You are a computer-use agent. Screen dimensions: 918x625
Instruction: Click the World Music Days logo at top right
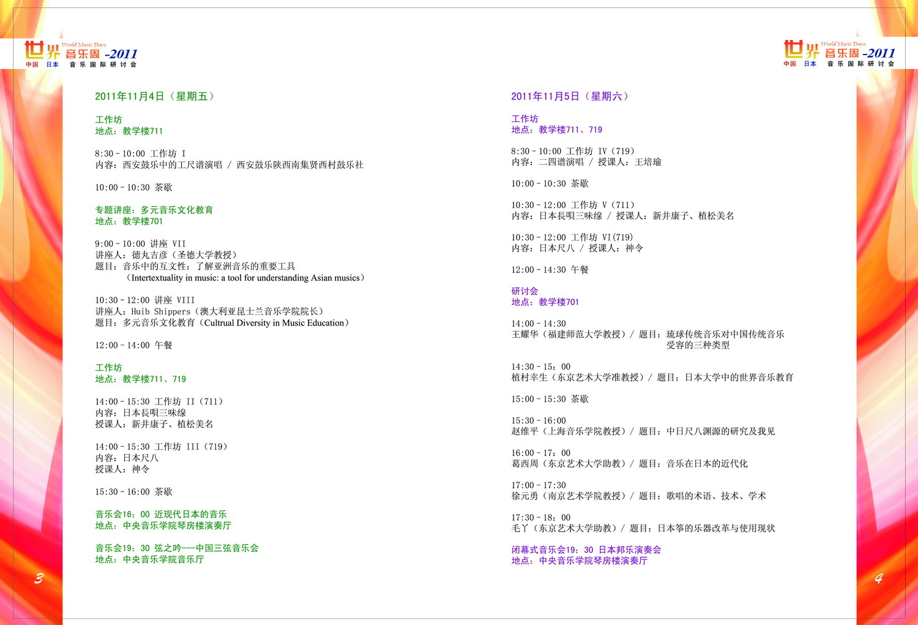pos(839,54)
